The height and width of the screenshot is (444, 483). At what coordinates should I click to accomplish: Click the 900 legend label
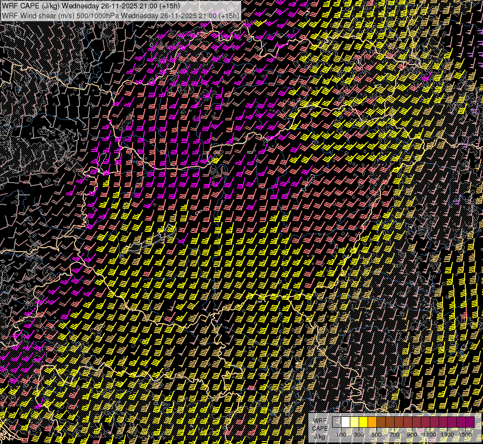[412, 435]
